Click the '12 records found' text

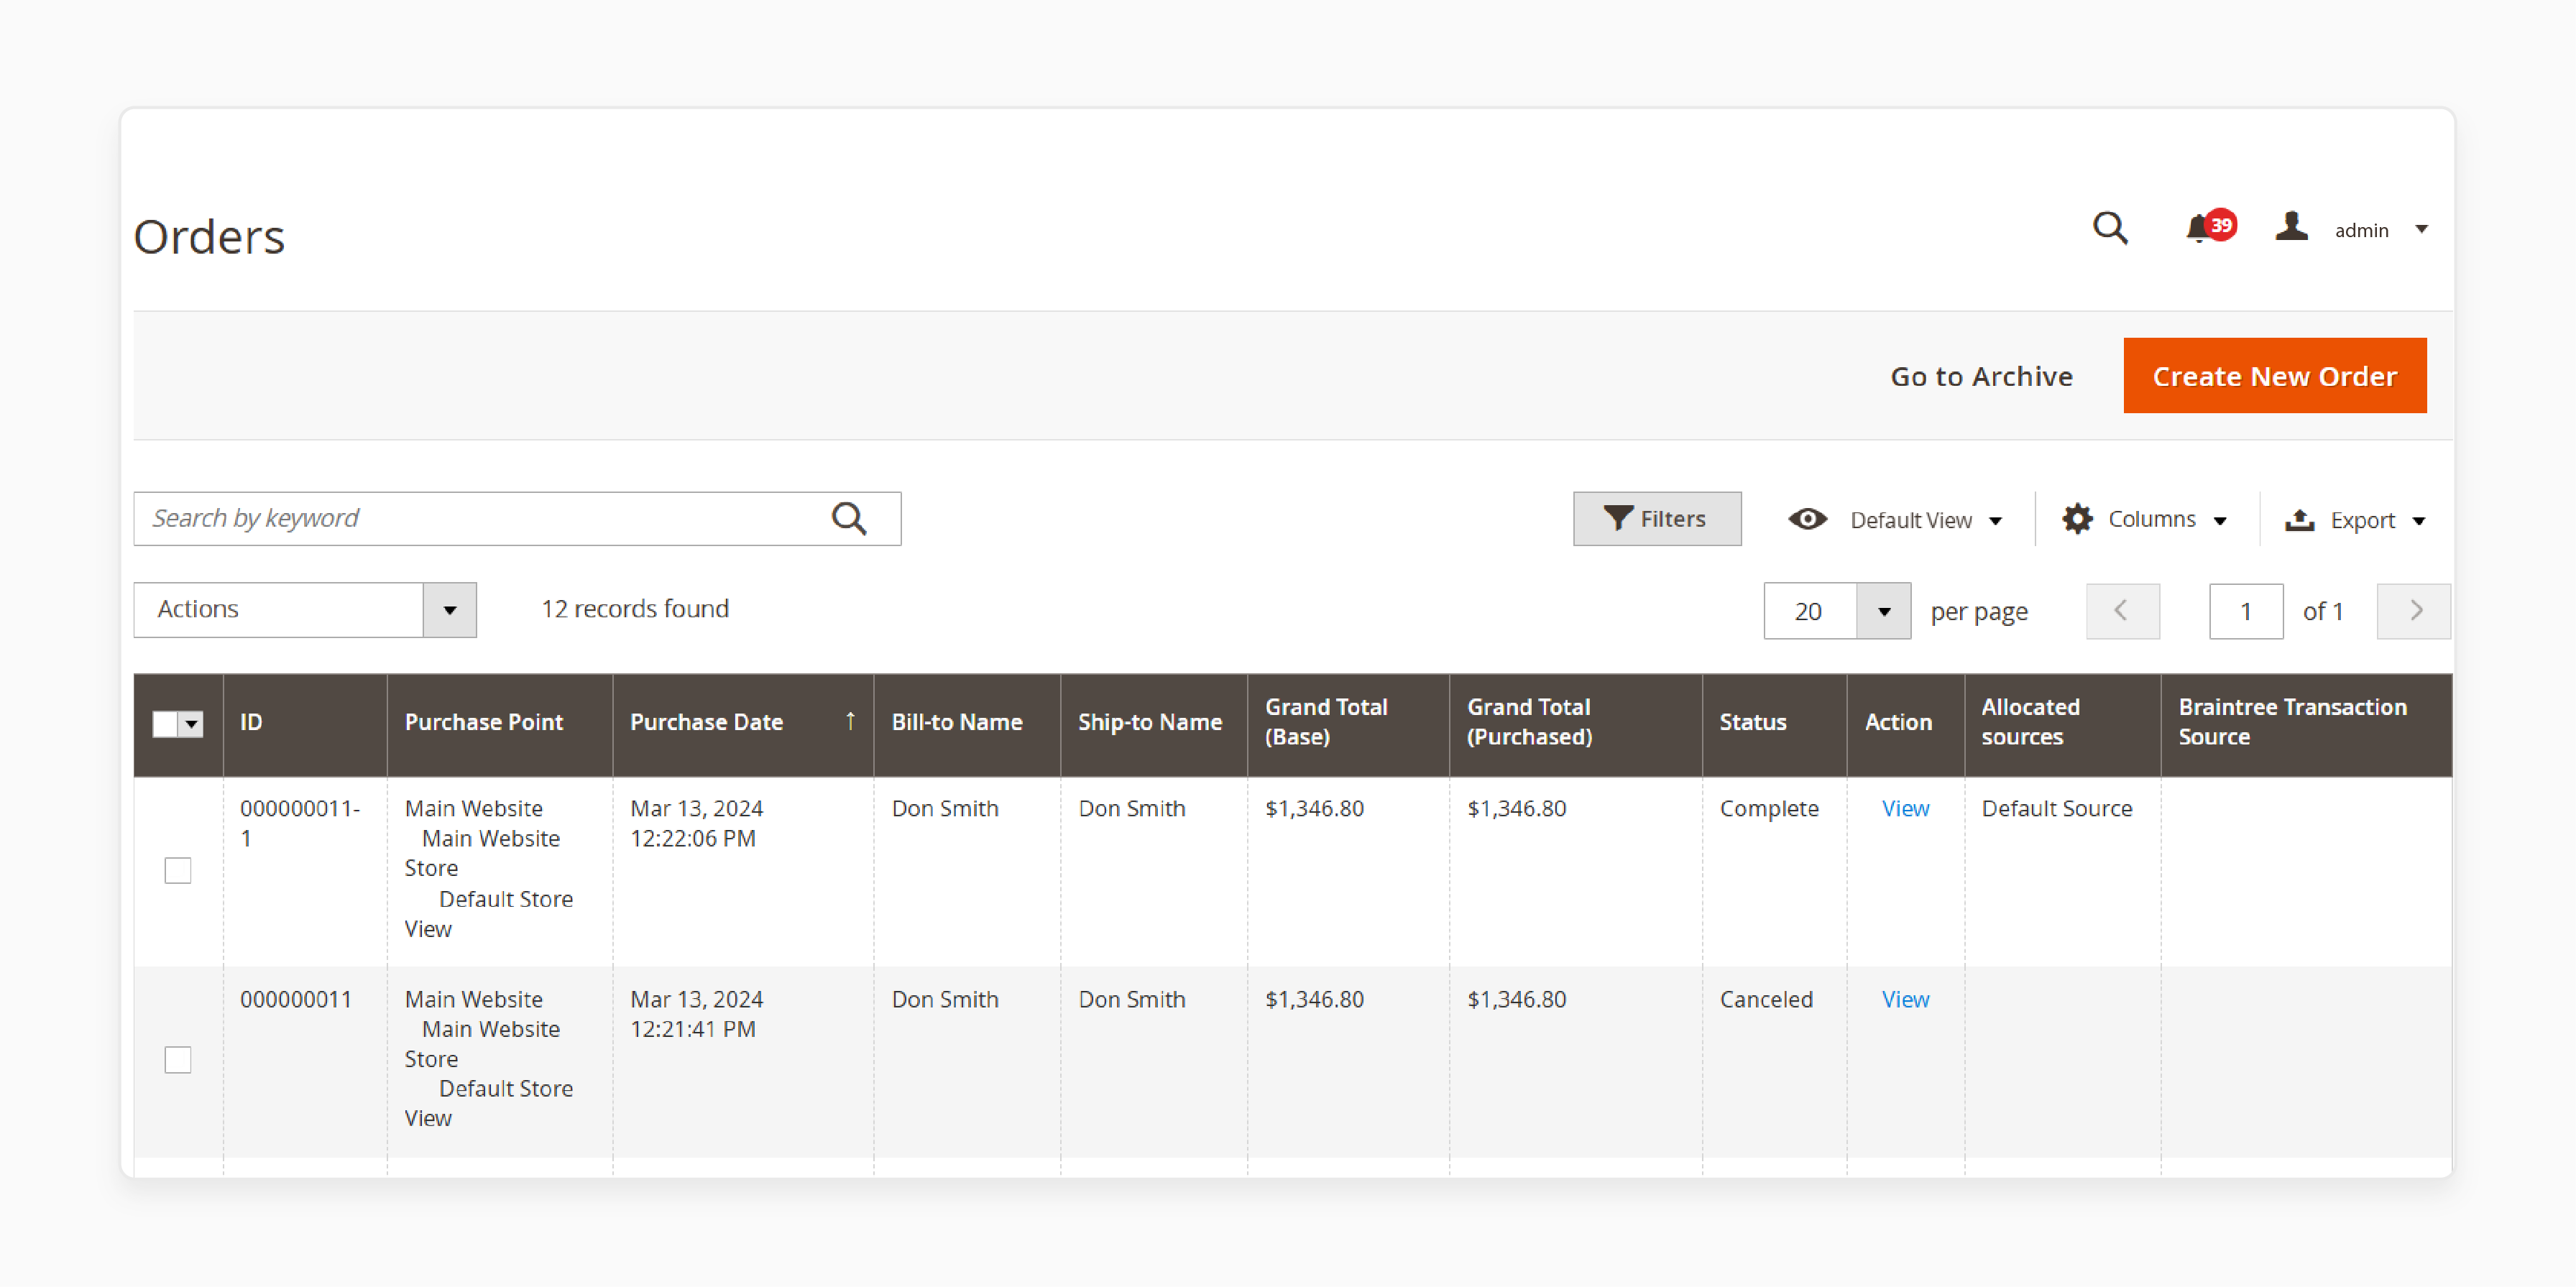click(x=635, y=609)
